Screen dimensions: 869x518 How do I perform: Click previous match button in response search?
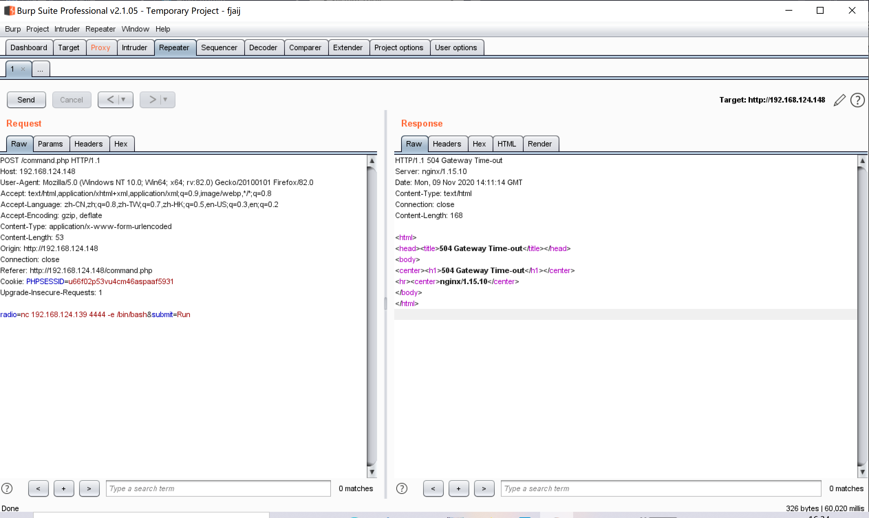coord(433,488)
